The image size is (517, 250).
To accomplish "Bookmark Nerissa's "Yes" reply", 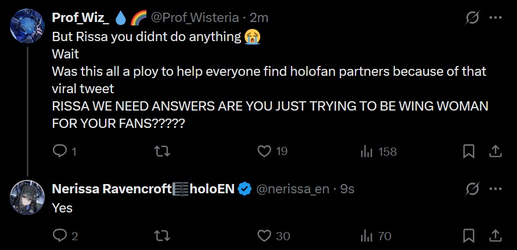I will coord(469,236).
